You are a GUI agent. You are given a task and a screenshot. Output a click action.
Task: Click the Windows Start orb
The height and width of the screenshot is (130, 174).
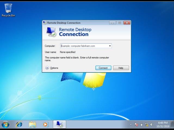tap(5, 125)
